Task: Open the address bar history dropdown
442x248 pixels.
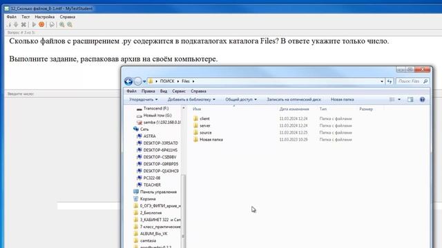Action: point(382,81)
